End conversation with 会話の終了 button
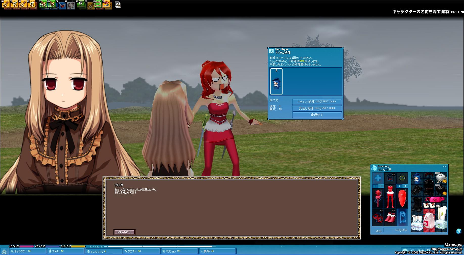Image resolution: width=464 pixels, height=255 pixels. point(124,232)
